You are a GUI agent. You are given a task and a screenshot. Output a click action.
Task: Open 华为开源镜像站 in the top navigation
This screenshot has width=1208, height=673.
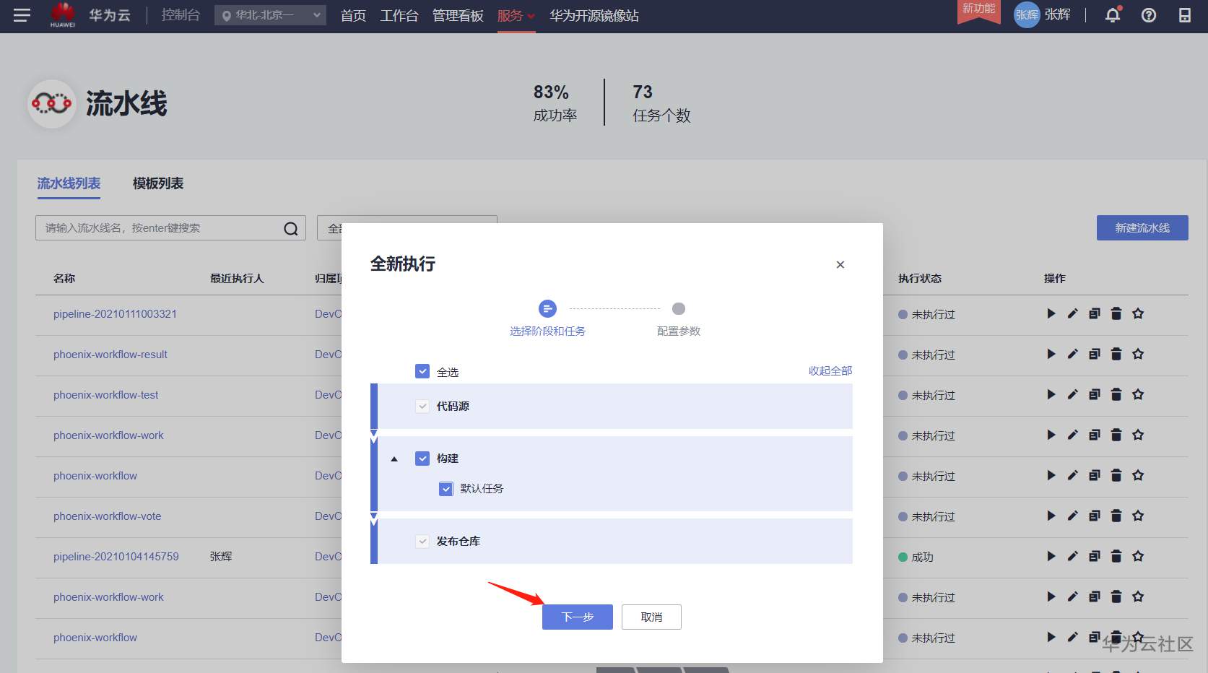pyautogui.click(x=594, y=16)
